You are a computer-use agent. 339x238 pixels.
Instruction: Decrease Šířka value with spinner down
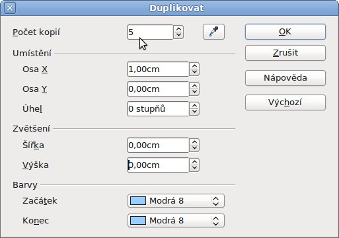pyautogui.click(x=194, y=149)
